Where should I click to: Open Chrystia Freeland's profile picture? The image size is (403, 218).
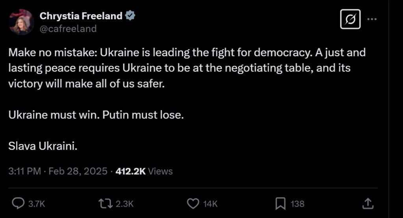(21, 22)
